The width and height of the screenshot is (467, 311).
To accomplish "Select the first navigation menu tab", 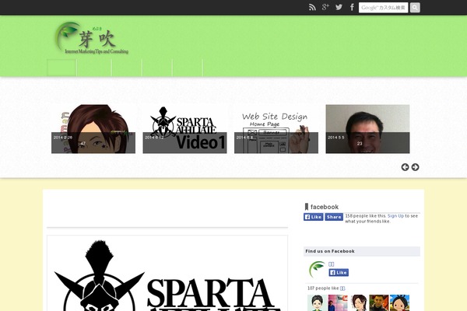I will pyautogui.click(x=61, y=68).
